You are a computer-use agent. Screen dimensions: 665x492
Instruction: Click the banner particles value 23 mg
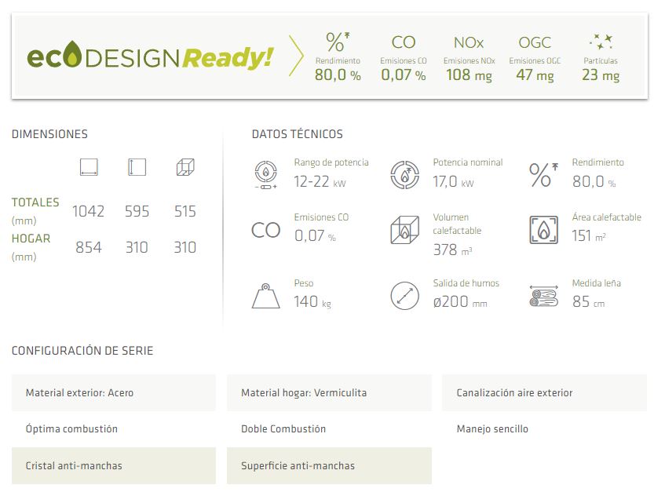click(x=601, y=75)
